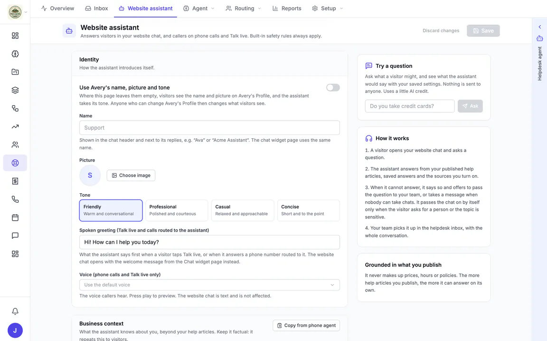Select the Concise tone option
This screenshot has height=341, width=547.
click(x=308, y=210)
